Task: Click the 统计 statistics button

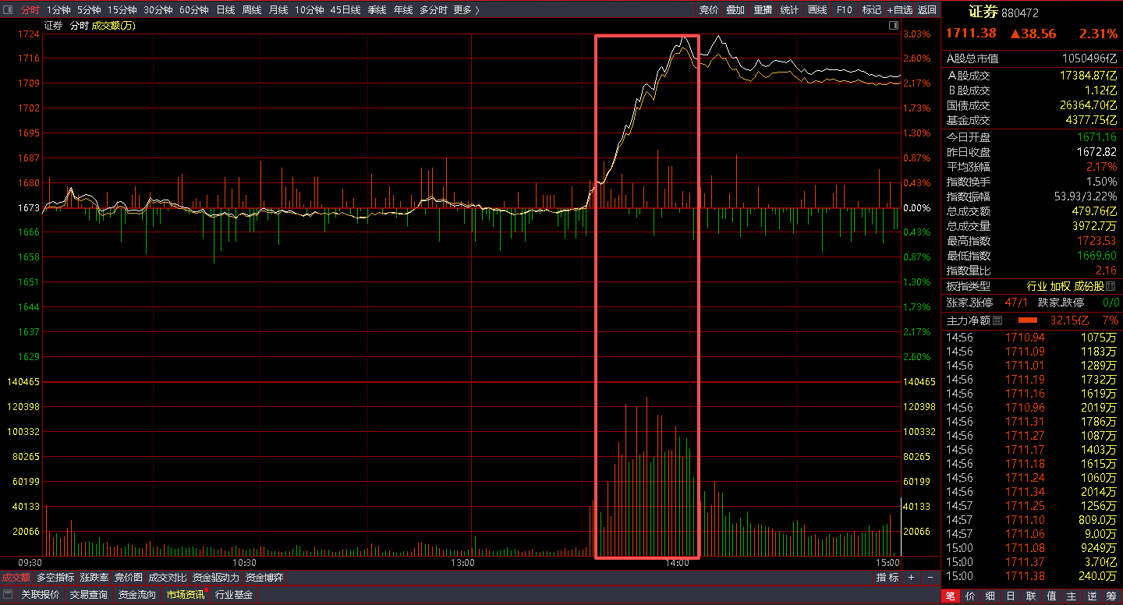Action: (789, 10)
